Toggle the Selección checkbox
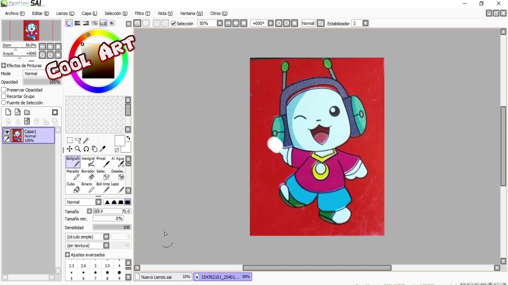Viewport: 508px width, 285px height. [173, 23]
